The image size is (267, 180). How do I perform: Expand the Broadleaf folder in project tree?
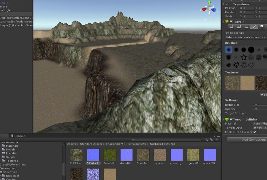coord(1,176)
